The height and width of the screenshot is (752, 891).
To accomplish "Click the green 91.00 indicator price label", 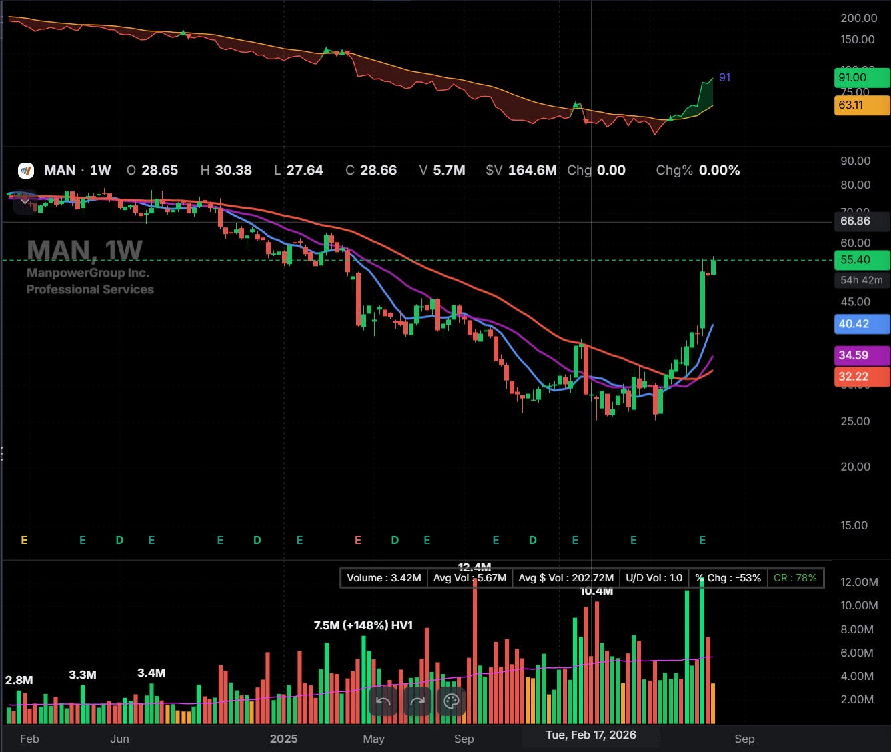I will [862, 77].
